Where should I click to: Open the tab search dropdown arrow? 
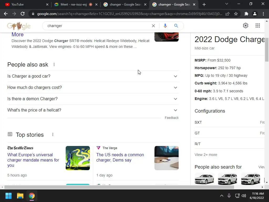[227, 4]
